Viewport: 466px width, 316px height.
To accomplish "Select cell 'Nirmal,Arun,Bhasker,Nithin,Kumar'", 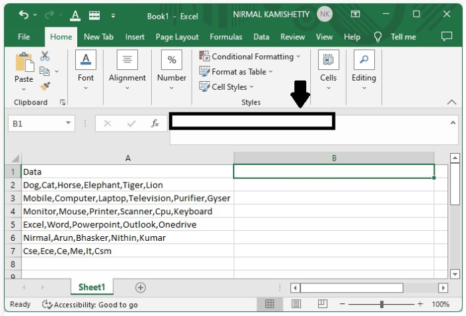I will pyautogui.click(x=128, y=237).
